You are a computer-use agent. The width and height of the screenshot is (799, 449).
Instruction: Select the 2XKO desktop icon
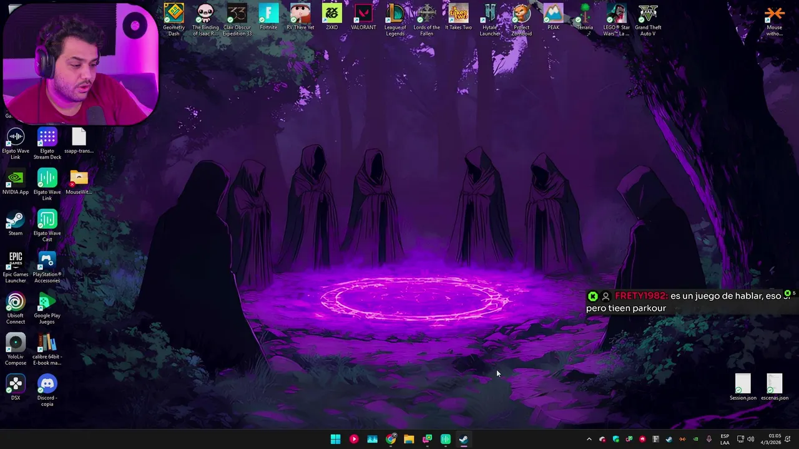332,17
